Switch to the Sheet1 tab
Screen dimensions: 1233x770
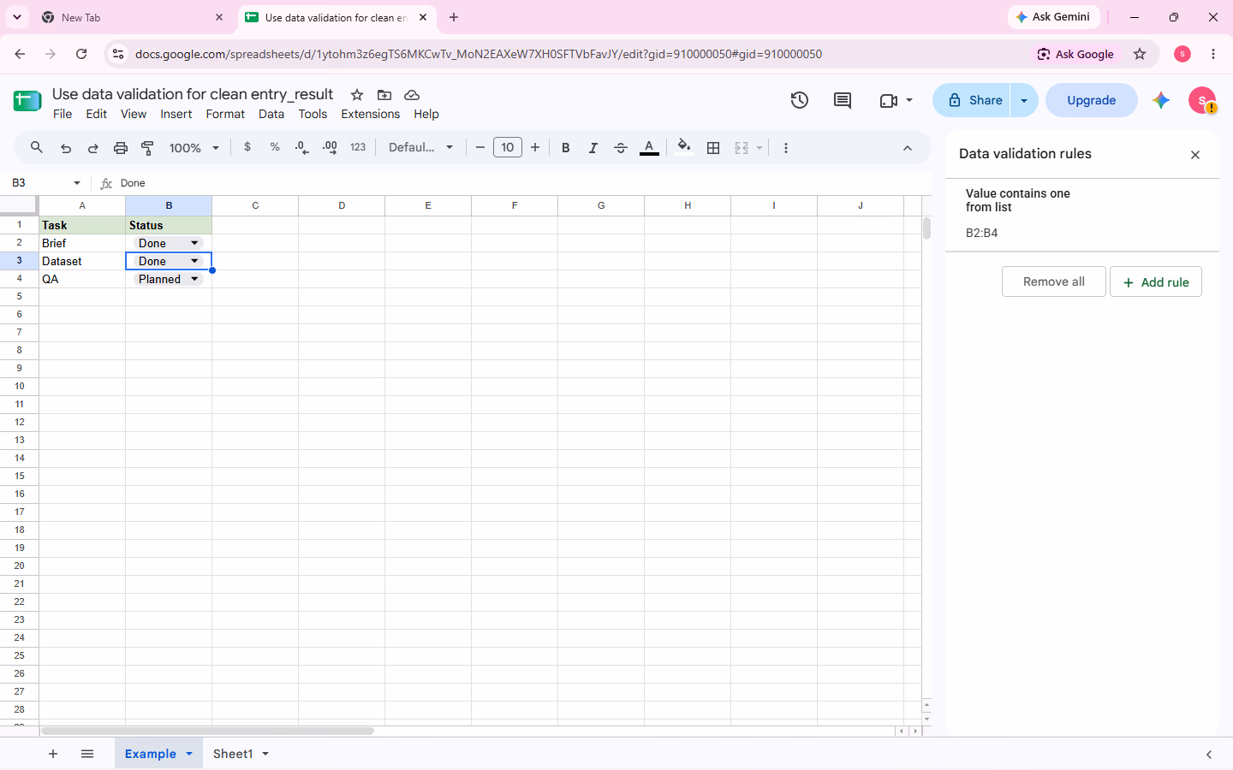tap(233, 754)
